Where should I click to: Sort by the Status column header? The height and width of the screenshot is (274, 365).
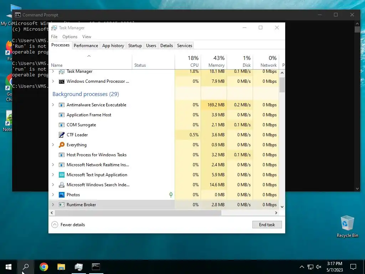tap(153, 62)
